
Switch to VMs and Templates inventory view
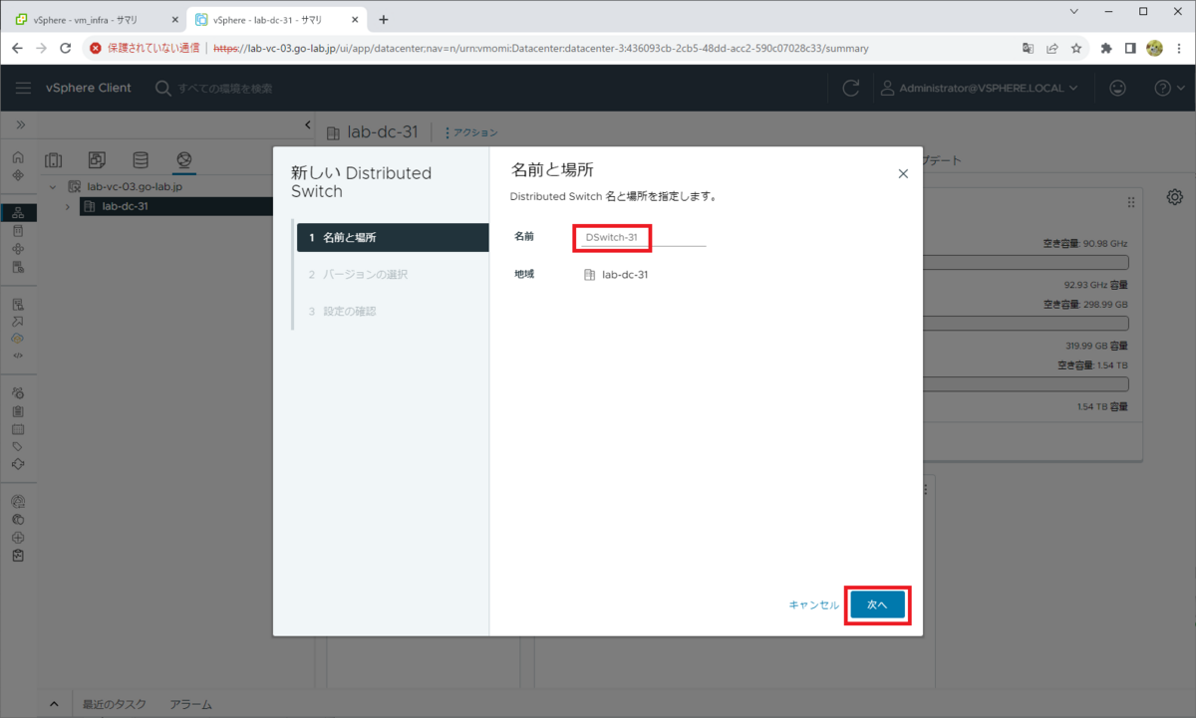click(97, 160)
